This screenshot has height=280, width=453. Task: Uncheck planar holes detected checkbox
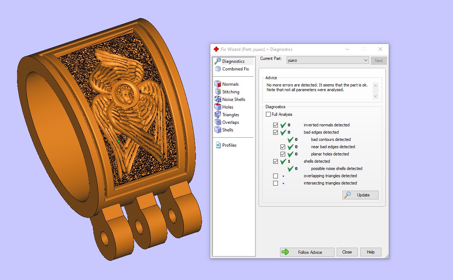point(283,154)
